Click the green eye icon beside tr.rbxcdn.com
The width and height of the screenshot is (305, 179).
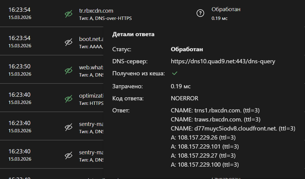(x=69, y=14)
